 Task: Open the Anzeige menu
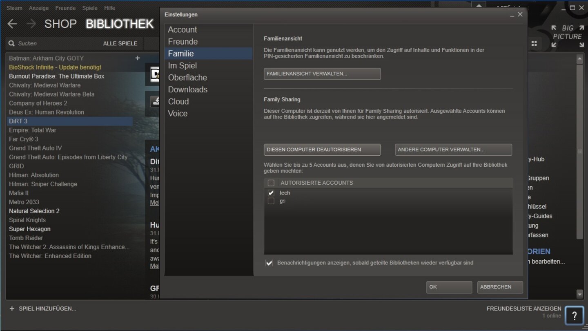tap(39, 8)
